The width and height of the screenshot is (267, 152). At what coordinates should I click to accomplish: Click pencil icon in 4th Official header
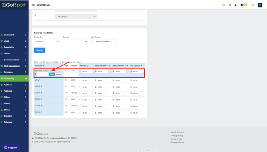coord(142,65)
